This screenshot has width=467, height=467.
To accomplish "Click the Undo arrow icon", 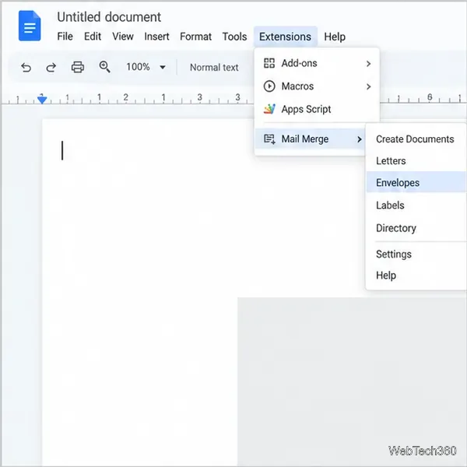I will (x=26, y=67).
